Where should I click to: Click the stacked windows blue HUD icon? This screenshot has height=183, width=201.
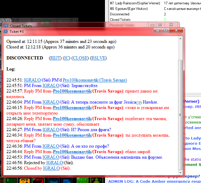[67, 181]
